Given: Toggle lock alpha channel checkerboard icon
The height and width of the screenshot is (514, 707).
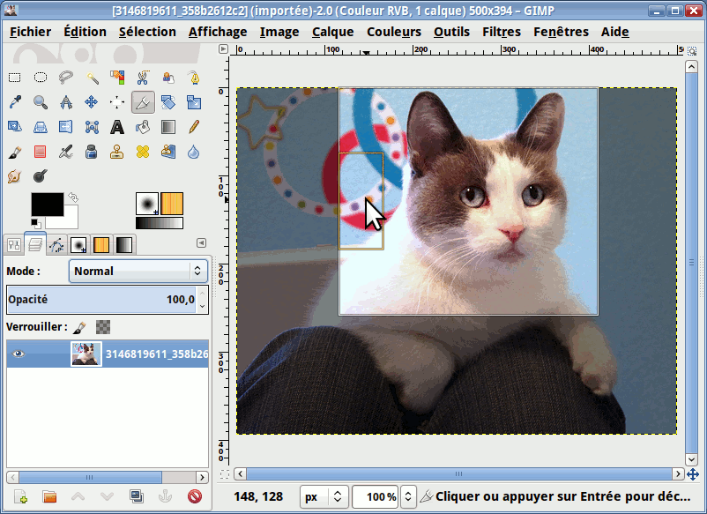Looking at the screenshot, I should (103, 327).
